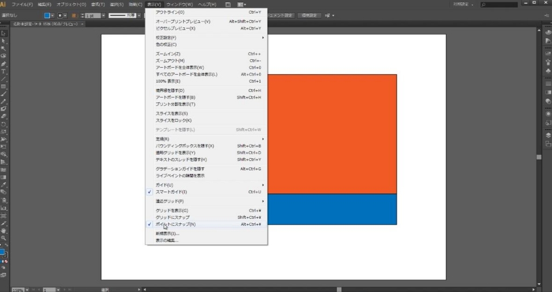
Task: Select the Pencil tool
Action: pos(4,102)
